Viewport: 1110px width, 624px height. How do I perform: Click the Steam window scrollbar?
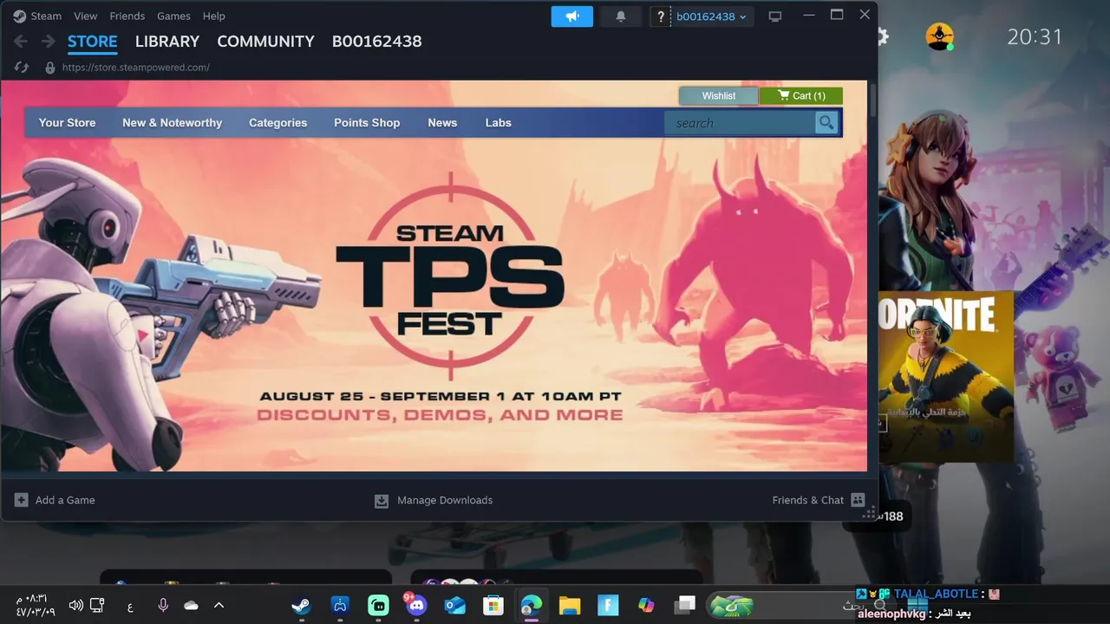(x=872, y=100)
